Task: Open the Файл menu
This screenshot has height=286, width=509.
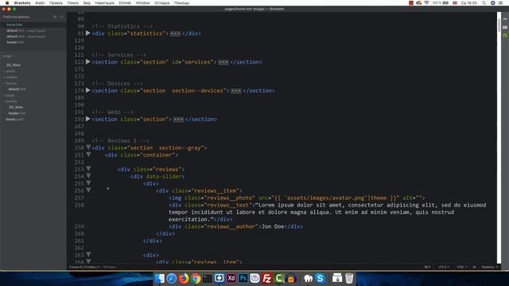Action: [40, 3]
